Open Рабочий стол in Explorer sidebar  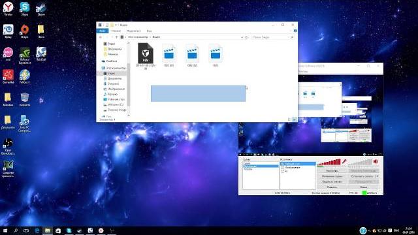click(114, 99)
